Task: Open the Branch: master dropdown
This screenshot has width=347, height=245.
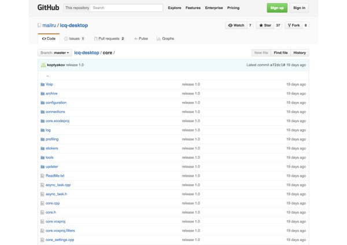Action: click(x=55, y=53)
